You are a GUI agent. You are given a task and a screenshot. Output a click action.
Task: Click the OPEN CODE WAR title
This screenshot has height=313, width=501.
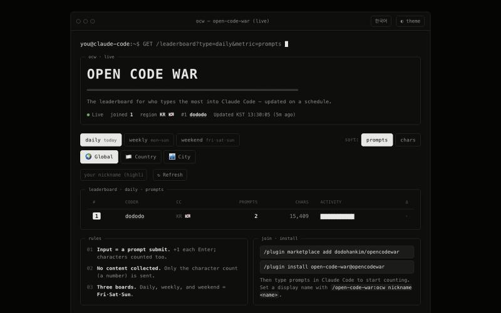(142, 74)
